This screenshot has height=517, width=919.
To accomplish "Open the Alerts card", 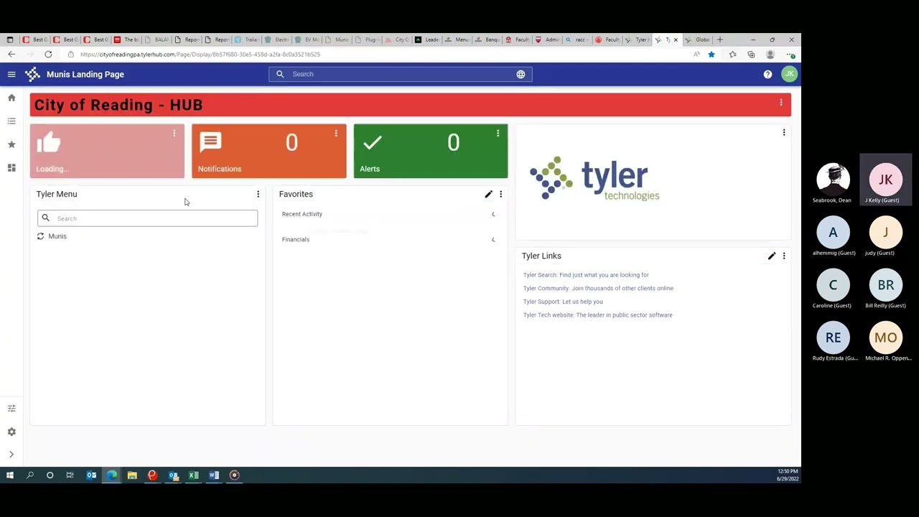I will pyautogui.click(x=430, y=151).
